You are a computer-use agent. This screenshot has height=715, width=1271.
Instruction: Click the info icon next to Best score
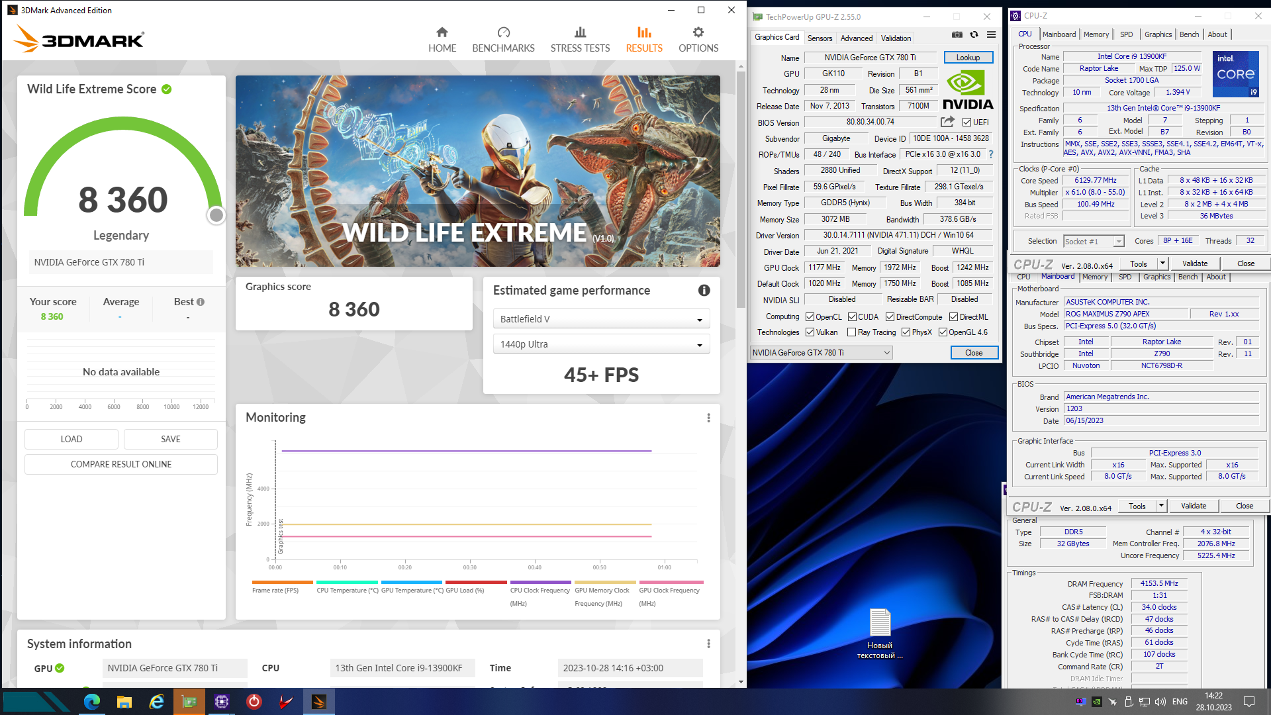[201, 302]
